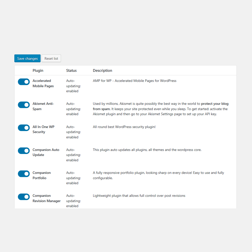The width and height of the screenshot is (252, 252).
Task: Click the Companion Auto Update plugin name
Action: [x=46, y=152]
